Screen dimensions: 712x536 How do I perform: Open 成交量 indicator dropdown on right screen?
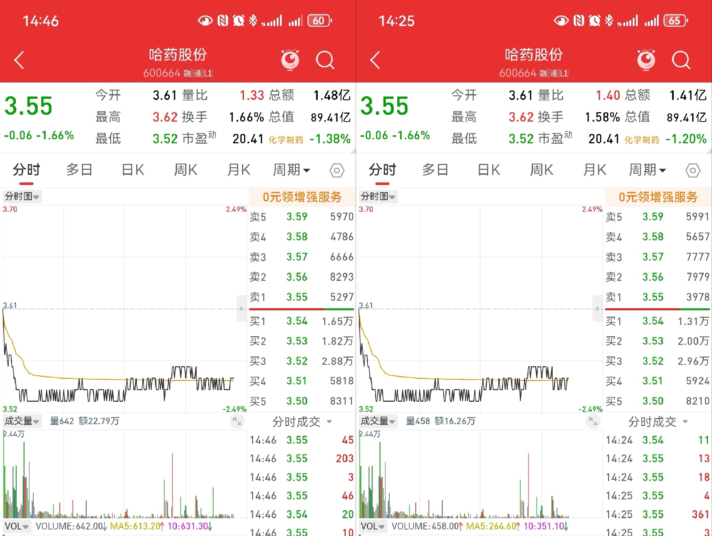pyautogui.click(x=378, y=421)
